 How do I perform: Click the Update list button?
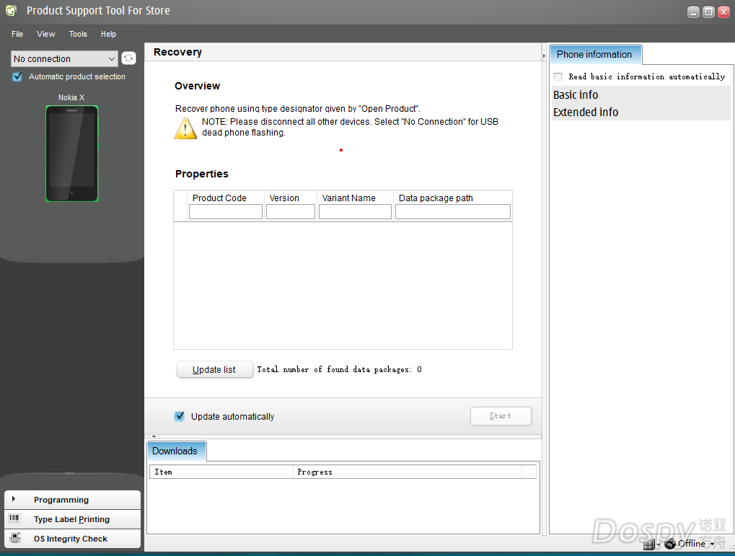tap(215, 369)
